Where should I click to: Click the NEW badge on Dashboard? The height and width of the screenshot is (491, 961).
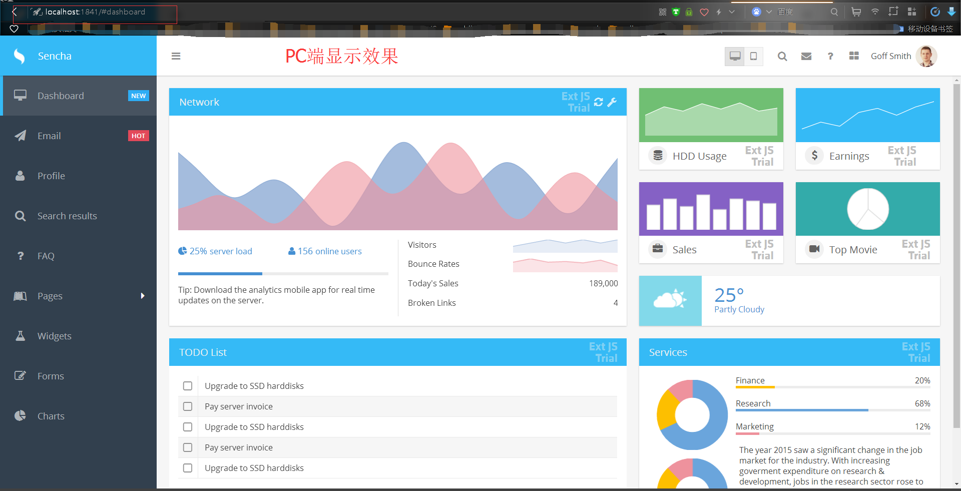[x=139, y=96]
